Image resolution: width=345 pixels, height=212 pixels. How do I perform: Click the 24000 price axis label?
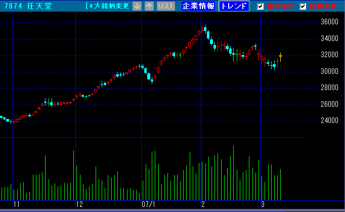pos(329,120)
